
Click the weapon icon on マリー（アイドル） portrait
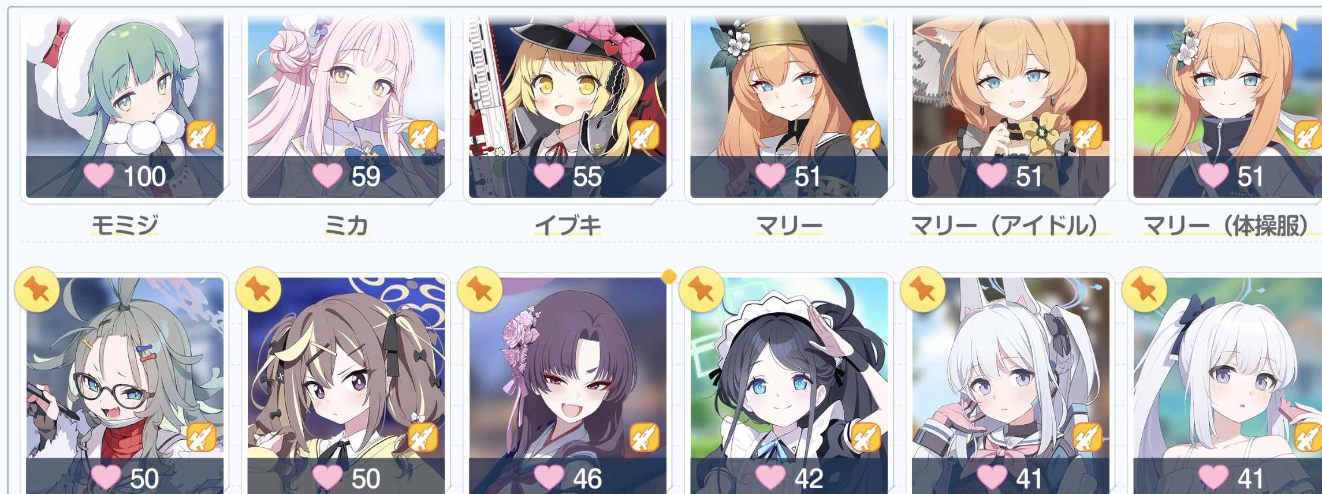tap(1087, 135)
